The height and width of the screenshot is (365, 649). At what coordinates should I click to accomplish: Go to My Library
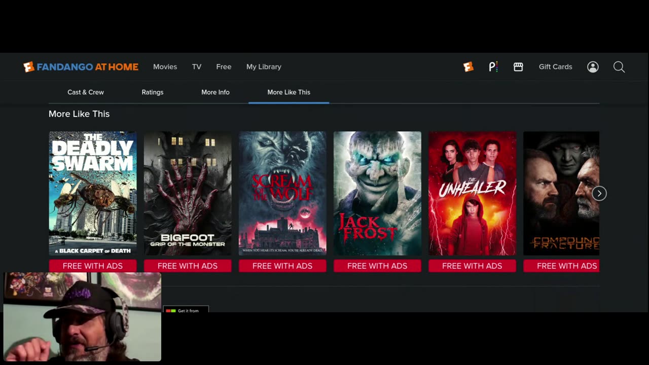(x=264, y=67)
